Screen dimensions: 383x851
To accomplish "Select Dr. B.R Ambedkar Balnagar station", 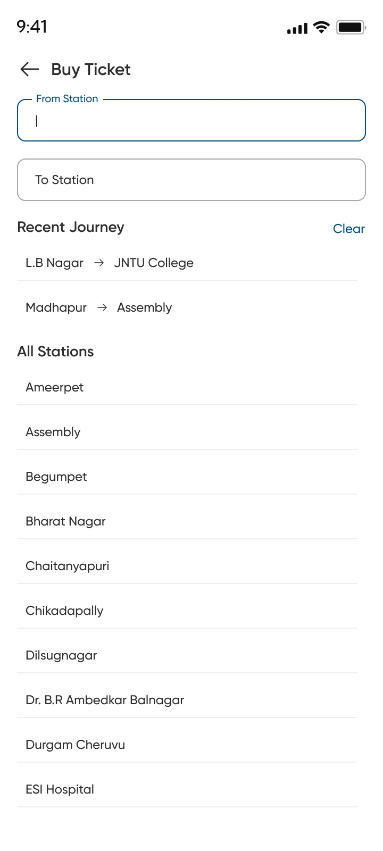I will point(187,700).
